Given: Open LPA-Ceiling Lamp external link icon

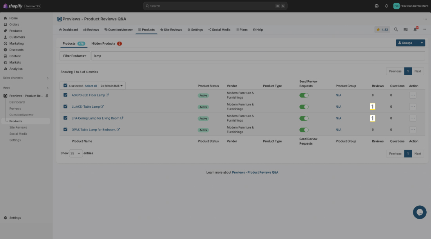Looking at the screenshot, I should point(122,118).
